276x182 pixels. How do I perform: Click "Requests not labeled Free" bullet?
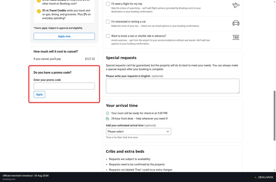click(141, 170)
